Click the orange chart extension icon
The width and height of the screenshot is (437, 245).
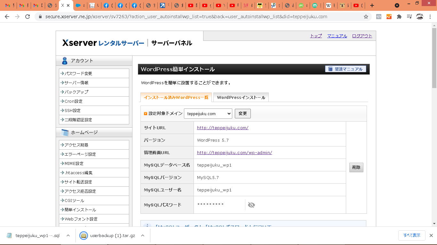click(x=389, y=17)
